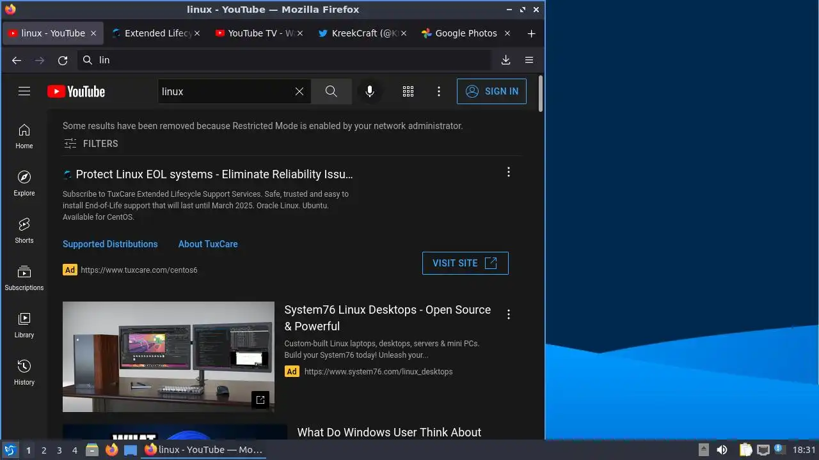The height and width of the screenshot is (460, 819).
Task: Open YouTube settings three-dot menu
Action: [439, 91]
